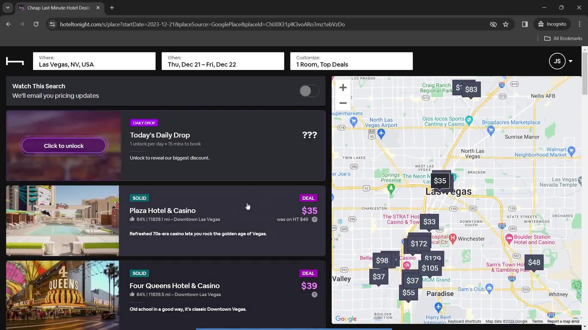
Task: Click the $39 Four Queens price
Action: [x=309, y=286]
